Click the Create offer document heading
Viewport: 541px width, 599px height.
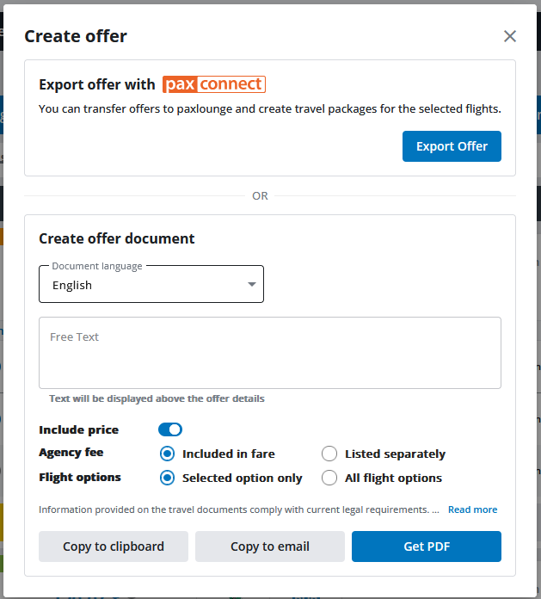pos(117,238)
